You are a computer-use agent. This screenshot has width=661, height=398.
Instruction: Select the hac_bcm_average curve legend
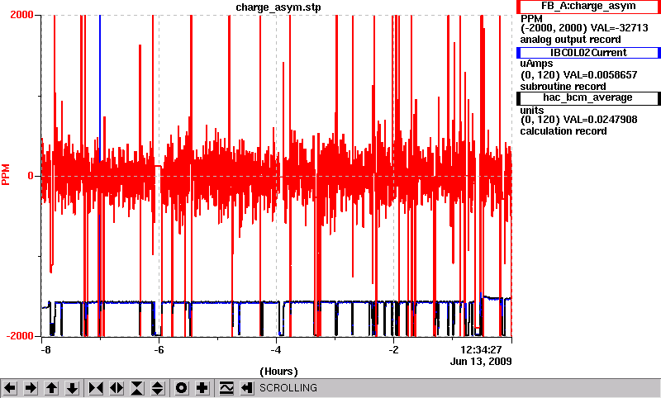[588, 98]
